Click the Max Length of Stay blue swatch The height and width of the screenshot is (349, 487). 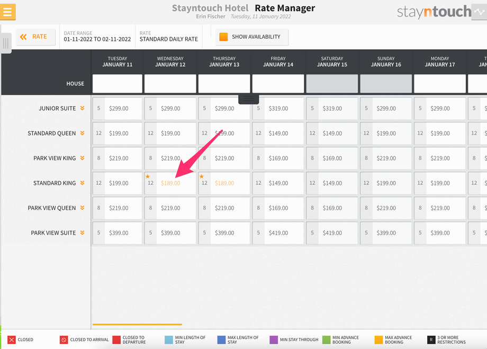(221, 339)
